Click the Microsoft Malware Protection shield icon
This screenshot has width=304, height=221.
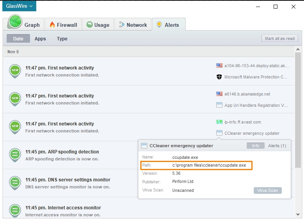click(x=219, y=77)
